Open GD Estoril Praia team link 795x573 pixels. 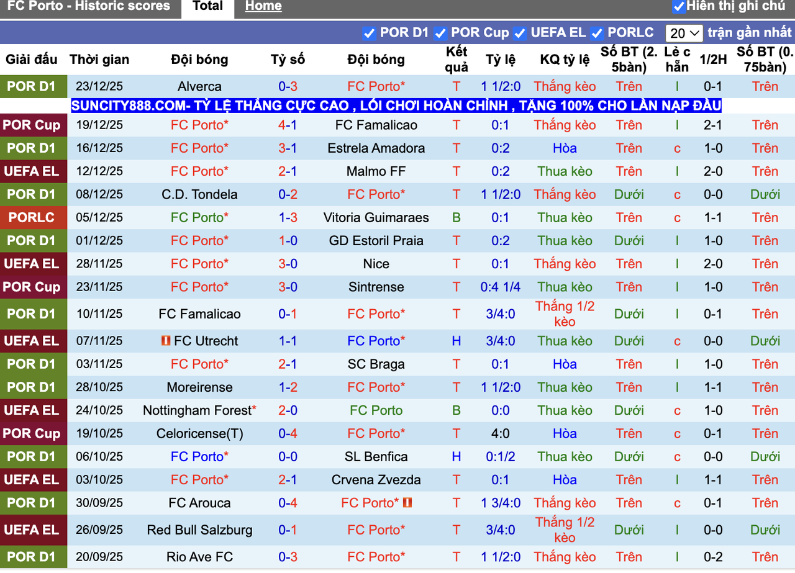point(376,241)
